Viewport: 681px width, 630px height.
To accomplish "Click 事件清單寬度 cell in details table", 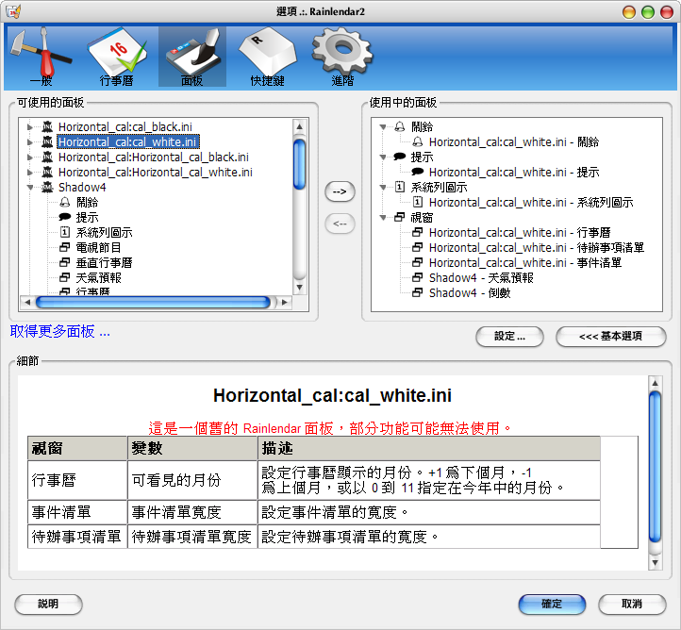I will 192,512.
